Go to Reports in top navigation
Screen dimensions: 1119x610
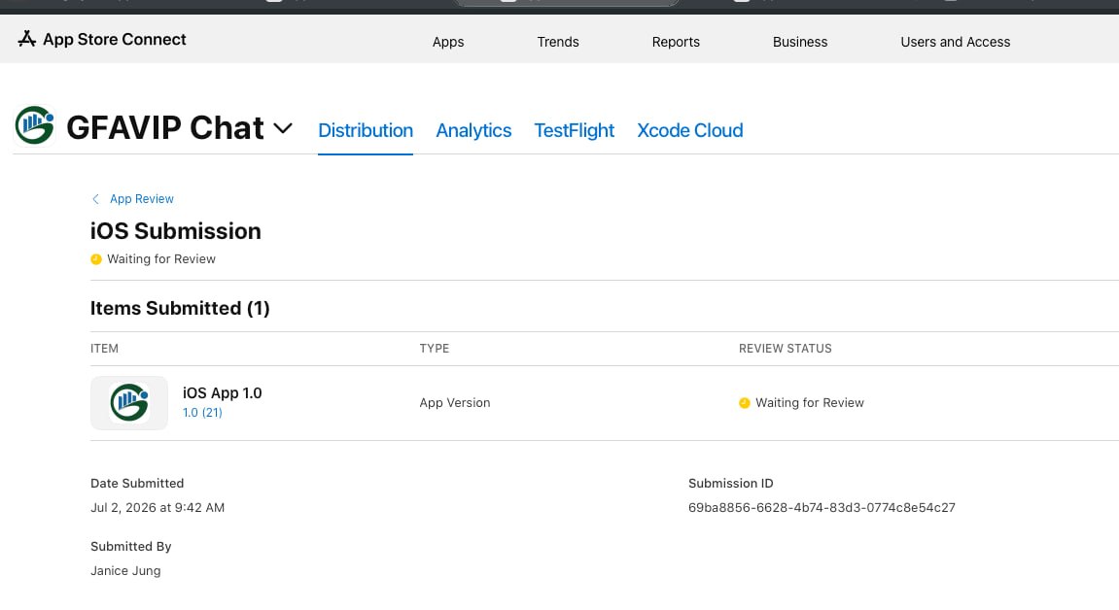click(x=676, y=42)
